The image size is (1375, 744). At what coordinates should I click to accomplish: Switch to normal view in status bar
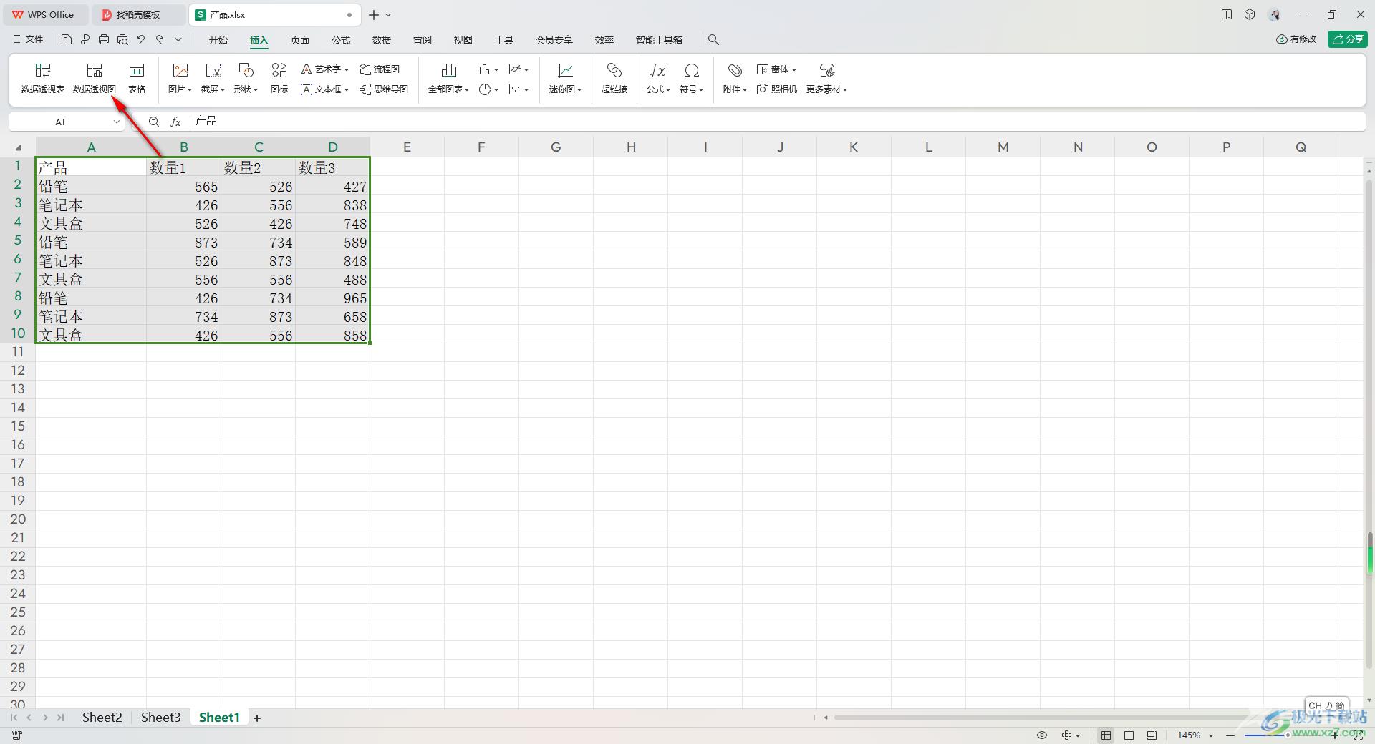click(x=1106, y=735)
